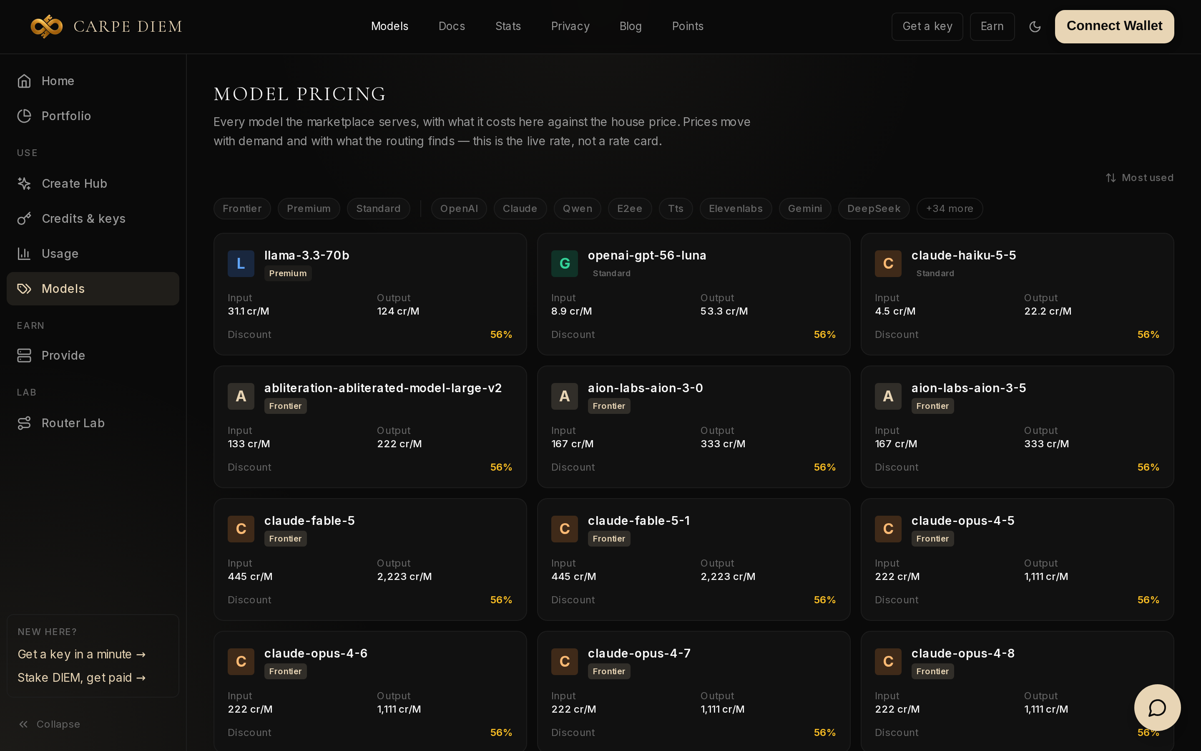1201x751 pixels.
Task: Follow the Stake DIEM, get paid link
Action: click(x=81, y=678)
